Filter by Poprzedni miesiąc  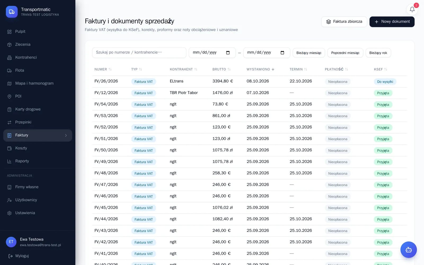[345, 53]
